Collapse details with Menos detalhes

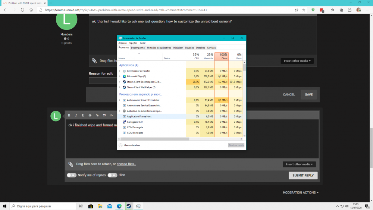[129, 145]
